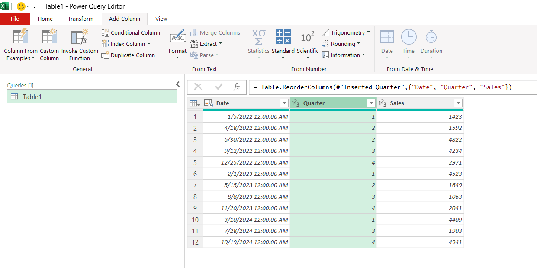This screenshot has width=537, height=268.
Task: Select the date 3/10/2024 cell
Action: click(x=246, y=220)
